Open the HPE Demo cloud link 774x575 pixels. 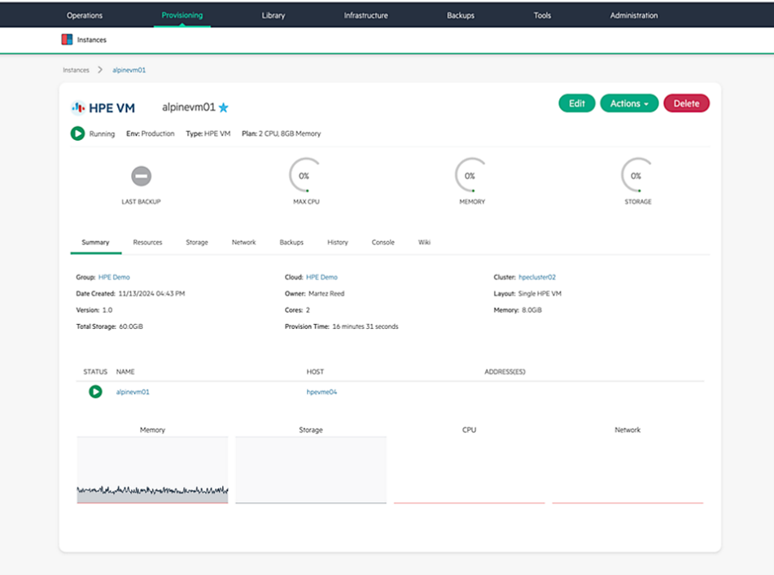pyautogui.click(x=321, y=277)
